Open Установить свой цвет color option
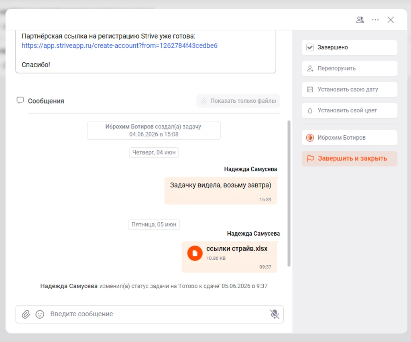This screenshot has width=411, height=342. pos(350,110)
